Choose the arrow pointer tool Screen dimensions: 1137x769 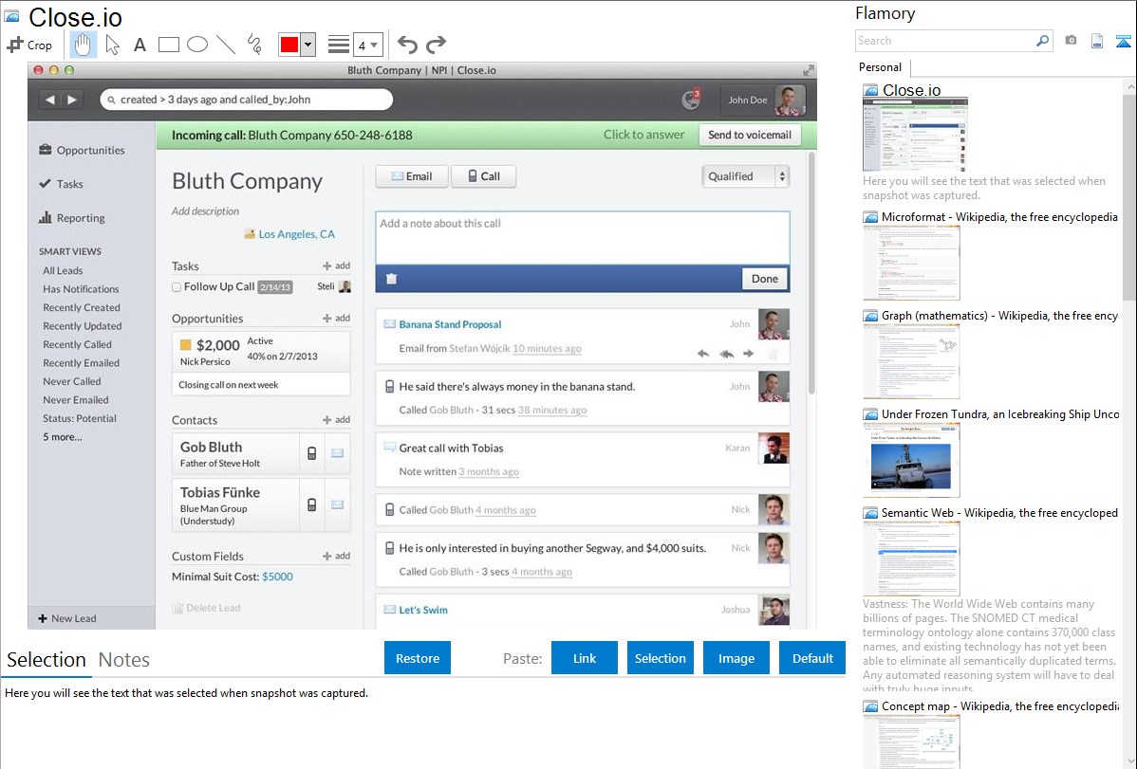(x=112, y=45)
